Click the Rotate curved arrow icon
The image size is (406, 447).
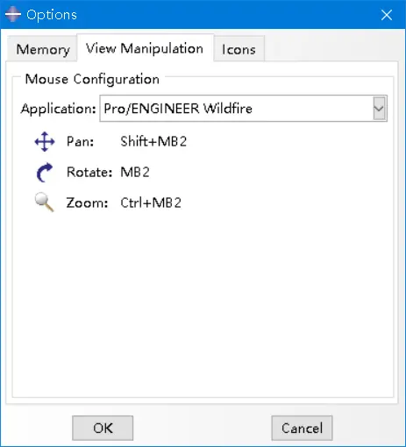[x=45, y=173]
